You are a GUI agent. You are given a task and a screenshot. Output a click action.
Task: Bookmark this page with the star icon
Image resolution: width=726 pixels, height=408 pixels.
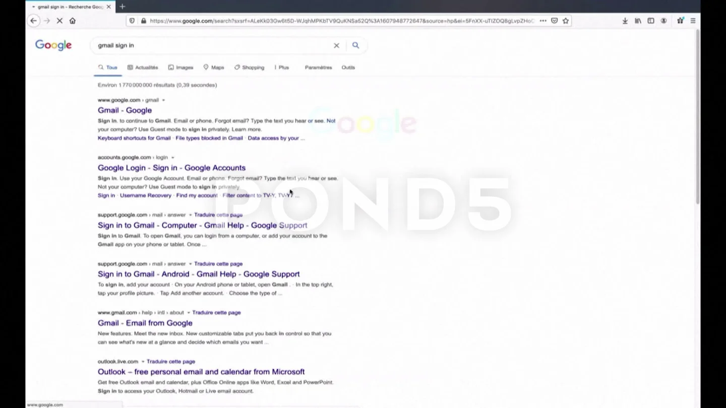tap(566, 21)
